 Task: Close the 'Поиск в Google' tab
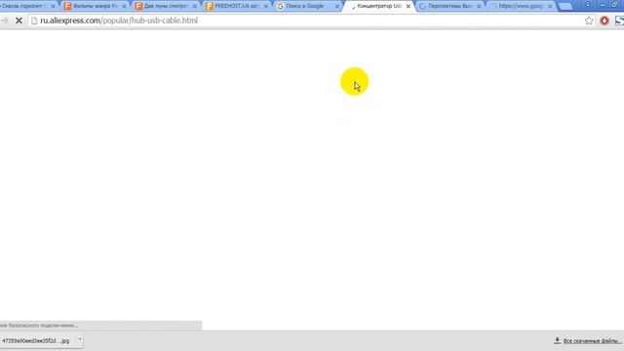point(337,7)
